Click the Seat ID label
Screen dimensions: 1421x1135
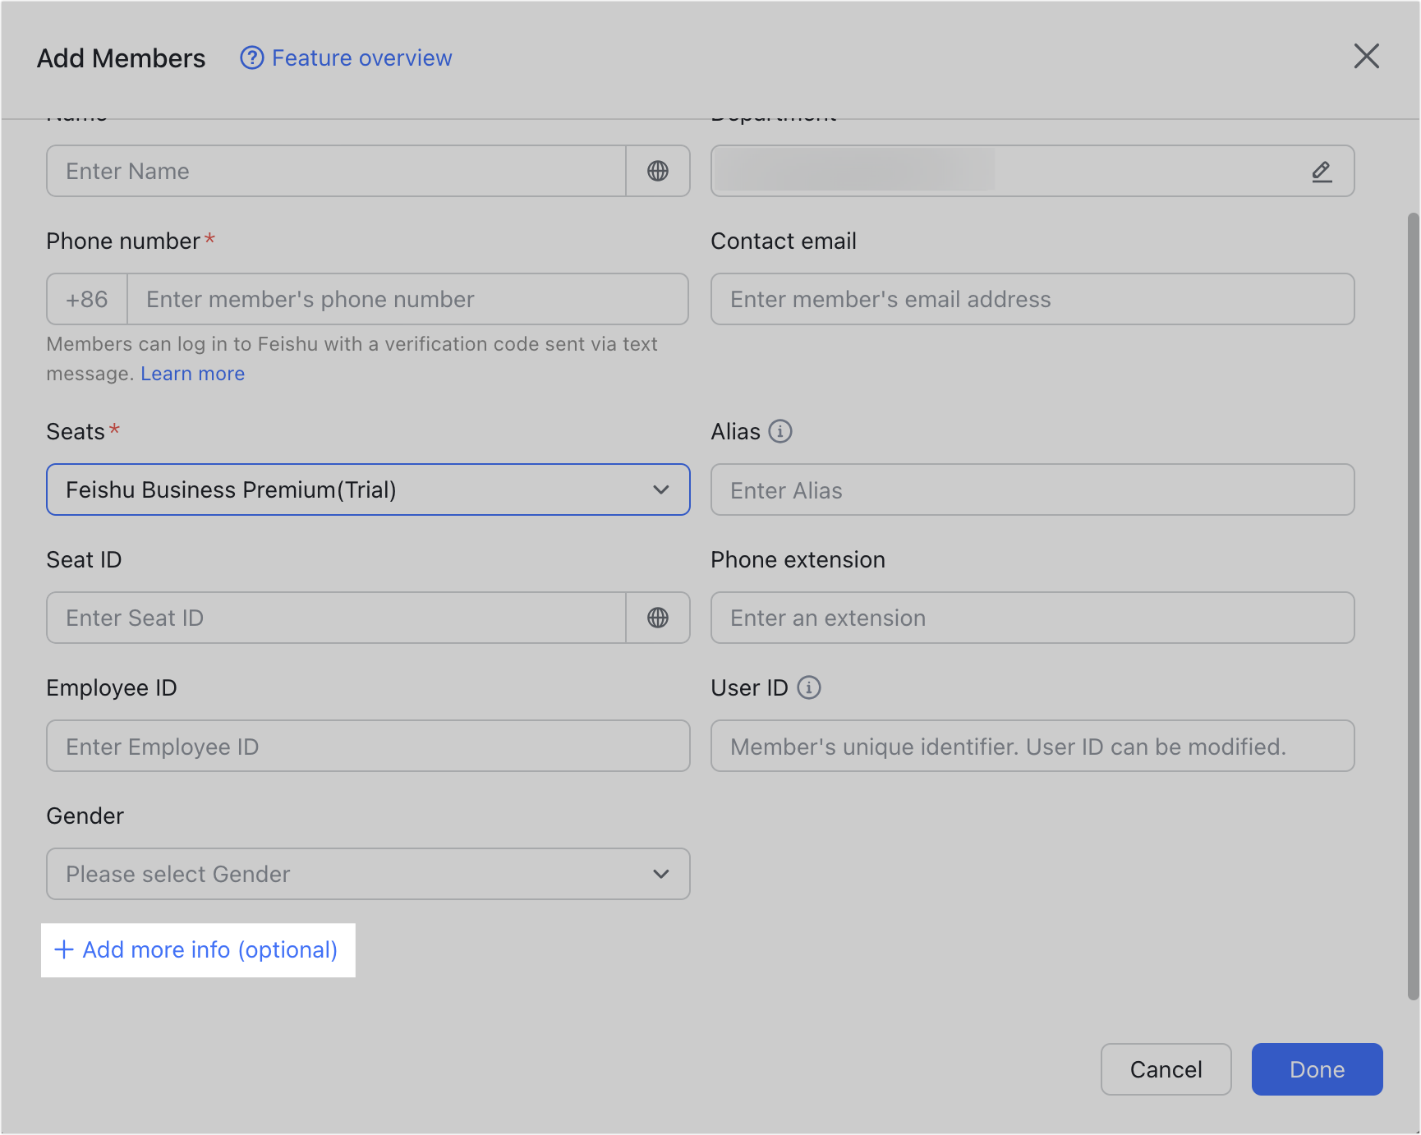click(x=84, y=559)
